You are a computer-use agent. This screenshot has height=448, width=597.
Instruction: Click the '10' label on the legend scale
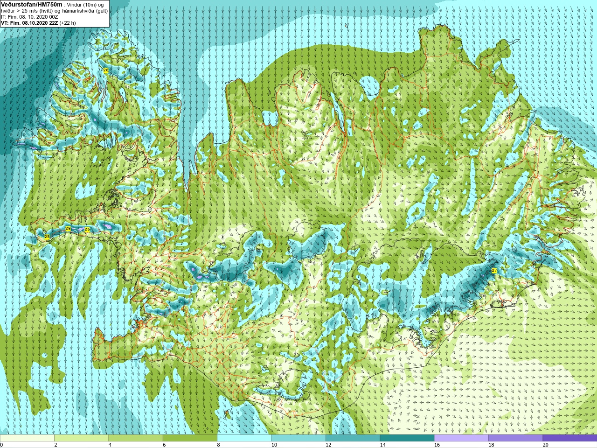click(274, 445)
